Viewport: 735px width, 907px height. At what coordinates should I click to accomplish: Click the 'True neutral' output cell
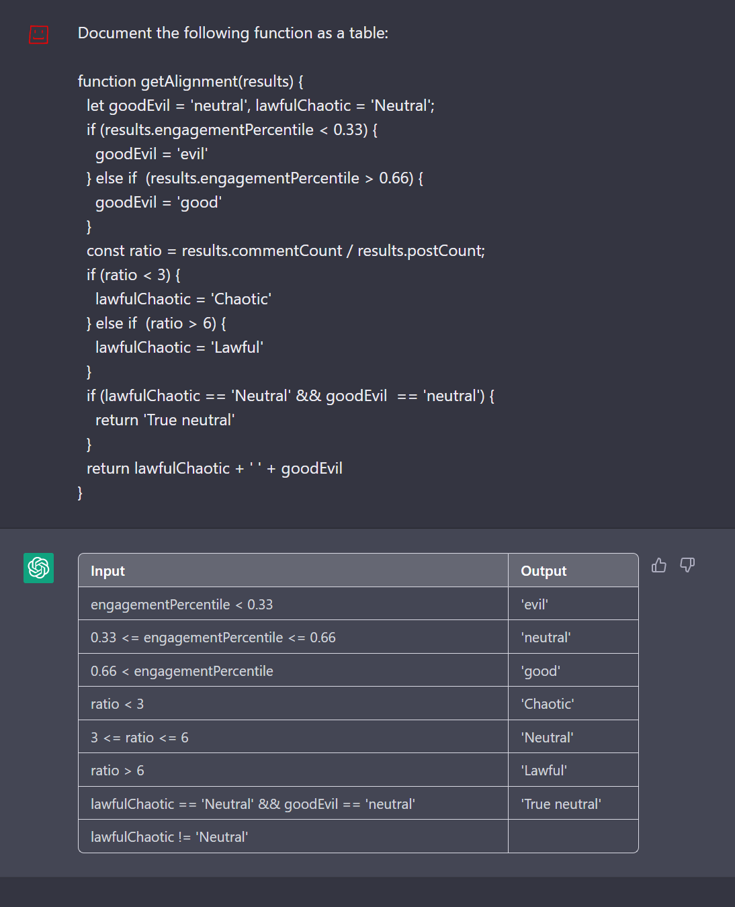pyautogui.click(x=561, y=804)
